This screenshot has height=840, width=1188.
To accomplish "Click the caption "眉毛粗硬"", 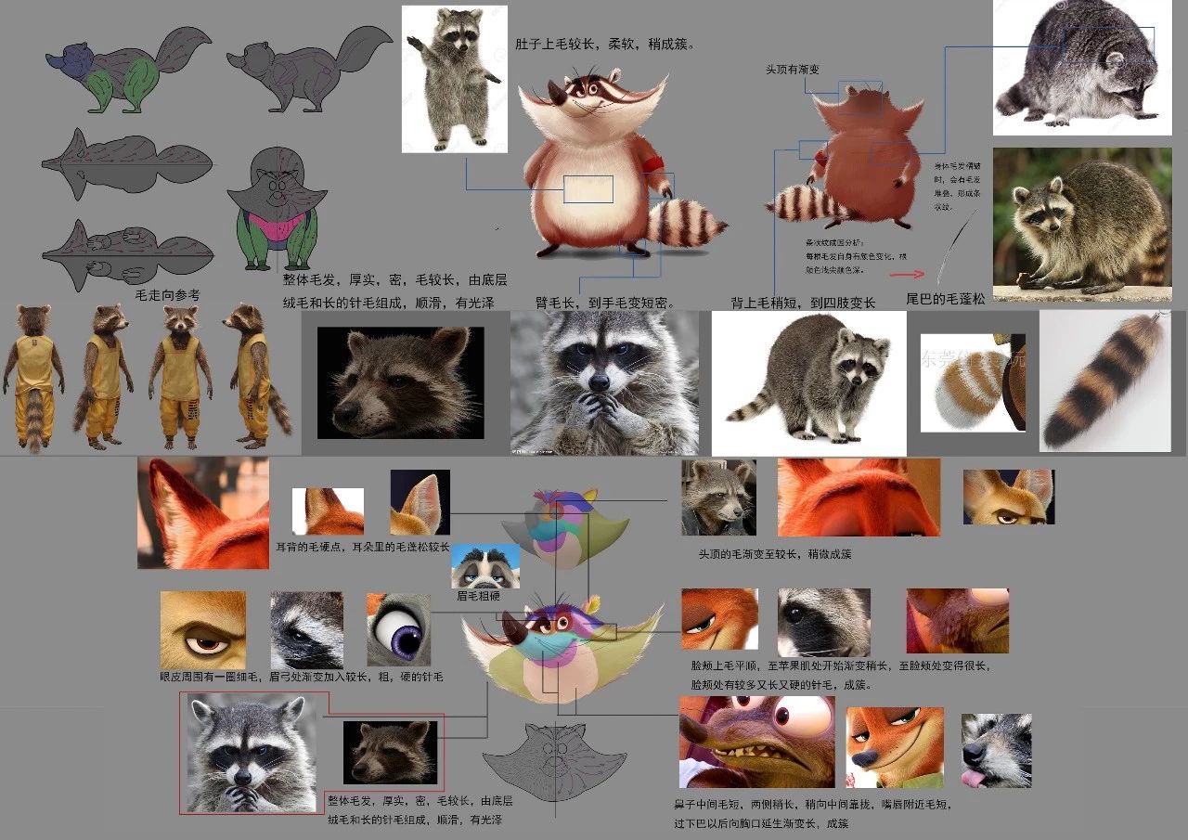I will pyautogui.click(x=478, y=596).
